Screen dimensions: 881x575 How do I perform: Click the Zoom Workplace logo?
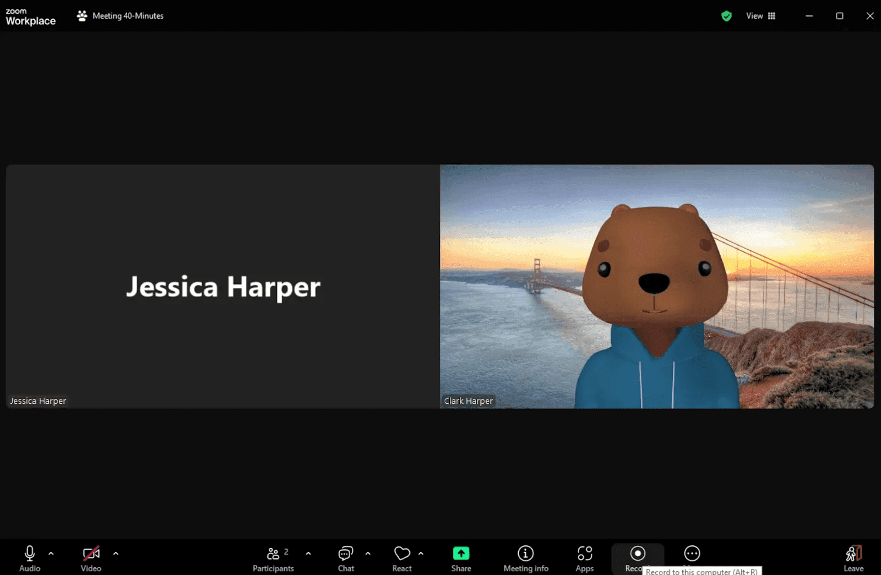[31, 17]
